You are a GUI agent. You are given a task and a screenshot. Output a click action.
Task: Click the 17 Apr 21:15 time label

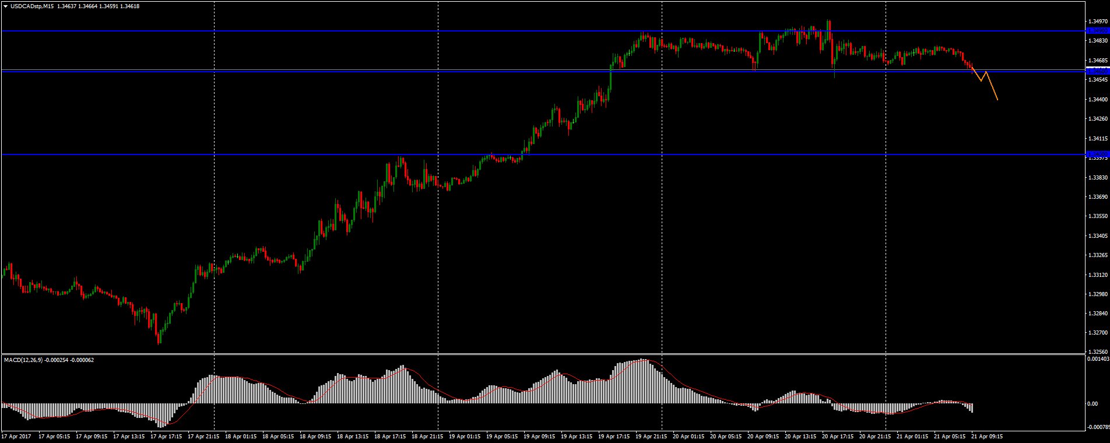pos(203,436)
